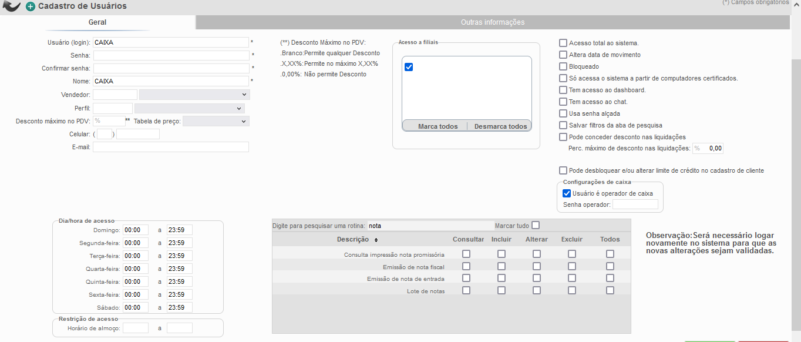Check the Bloqueado option
Image resolution: width=801 pixels, height=342 pixels.
coord(563,66)
